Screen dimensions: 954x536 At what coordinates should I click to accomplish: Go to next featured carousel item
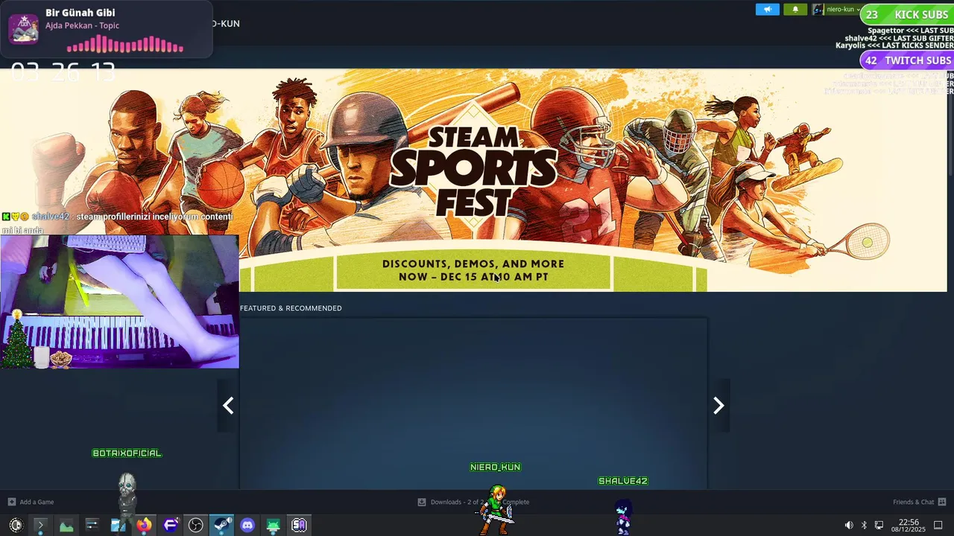718,405
